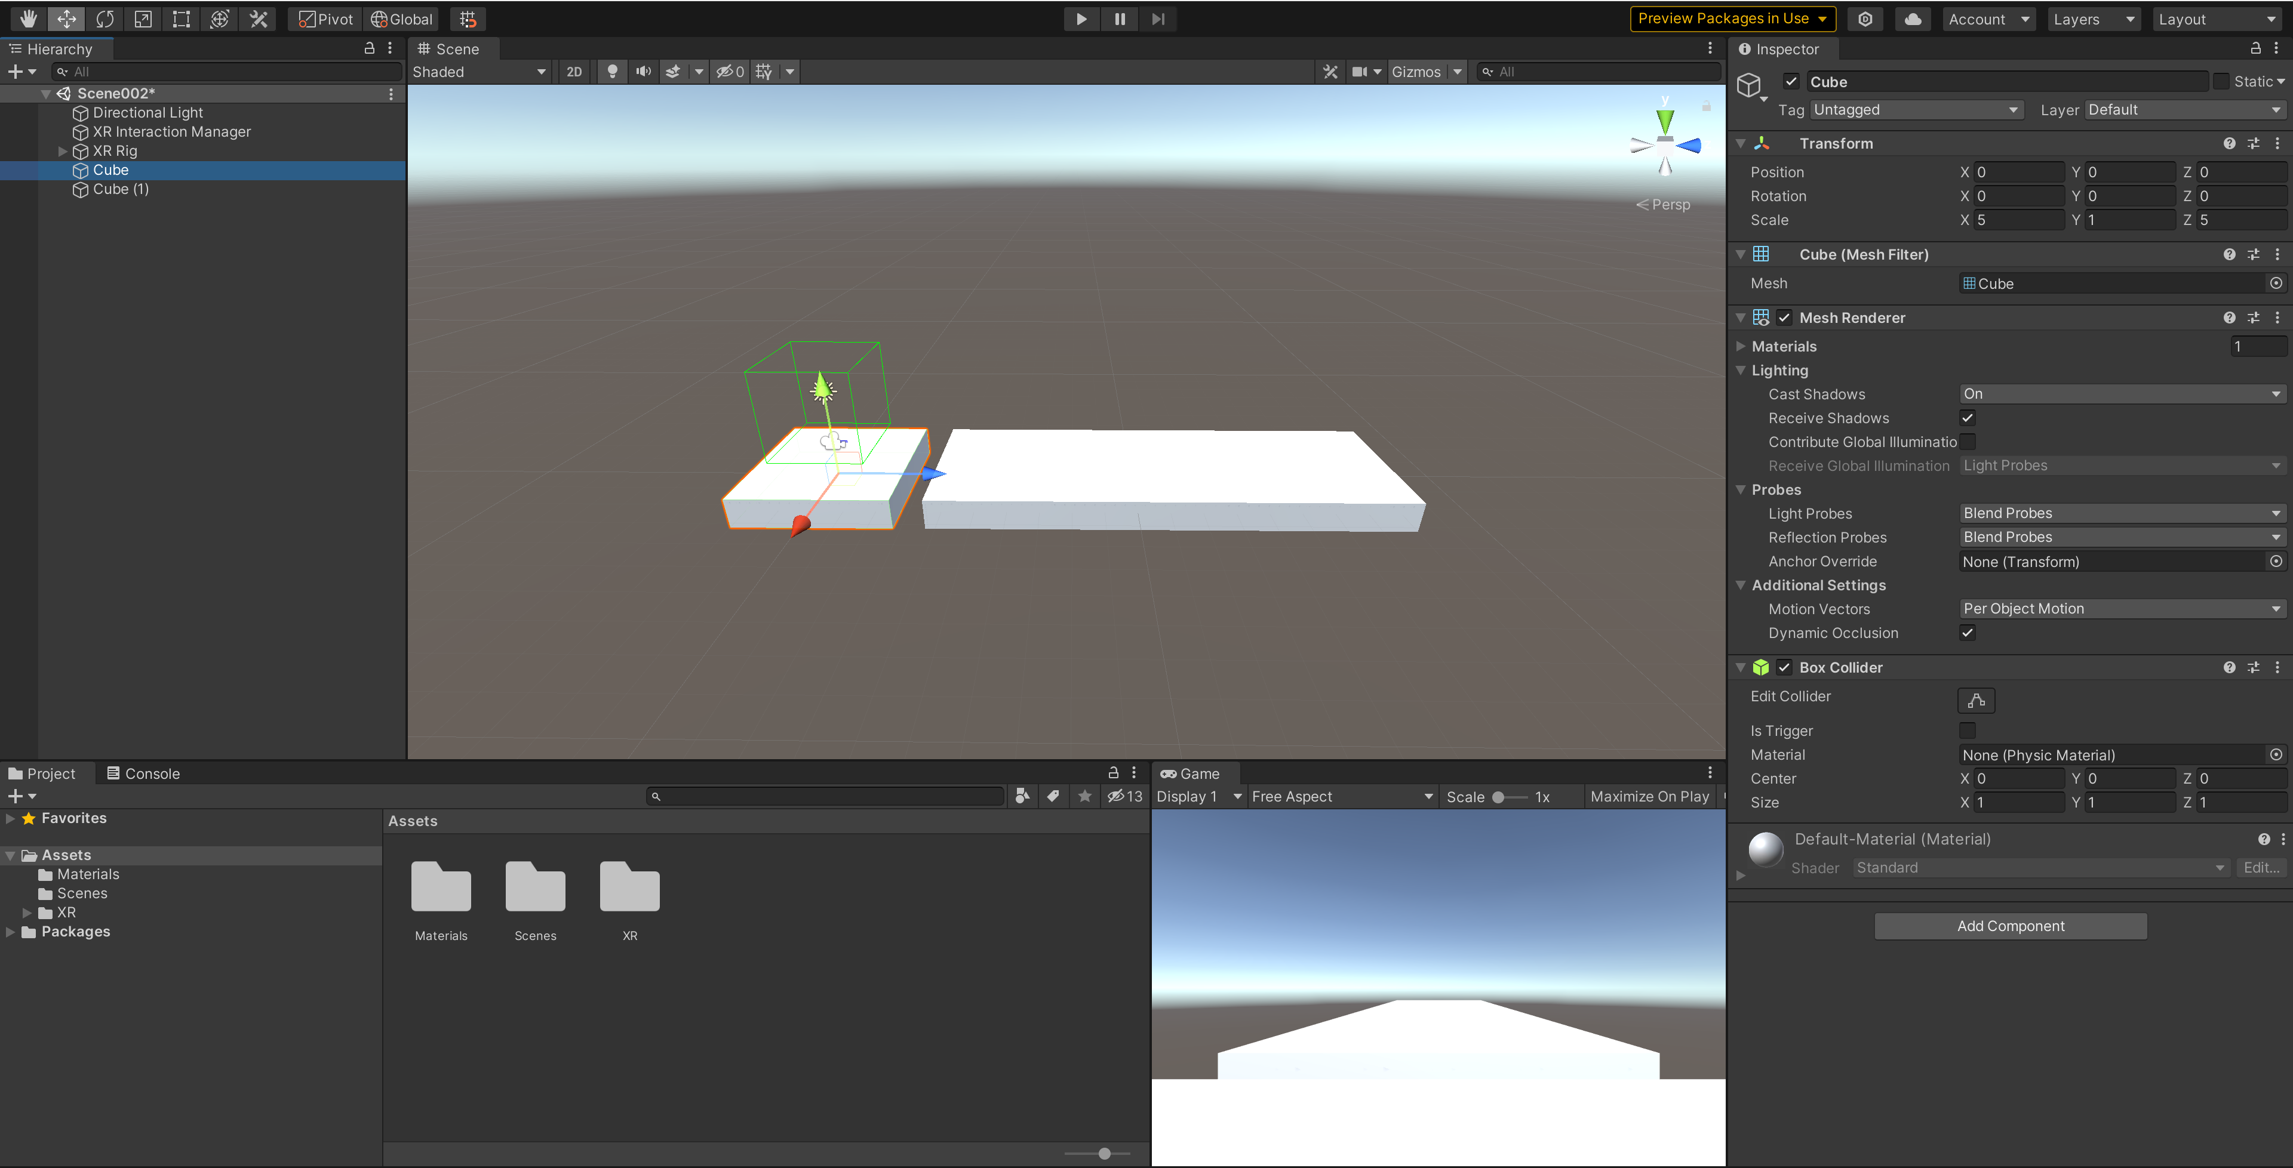This screenshot has height=1168, width=2293.
Task: Select the Rect Transform tool
Action: pos(182,19)
